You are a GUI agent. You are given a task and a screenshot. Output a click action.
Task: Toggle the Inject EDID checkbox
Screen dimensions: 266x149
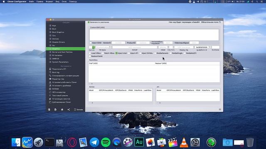pyautogui.click(x=91, y=43)
